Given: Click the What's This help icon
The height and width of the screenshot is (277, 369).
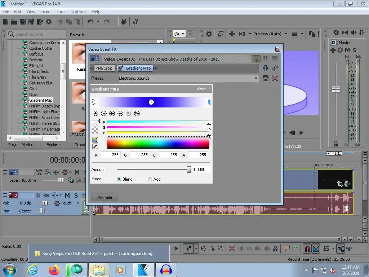Looking at the screenshot, I should [x=135, y=22].
